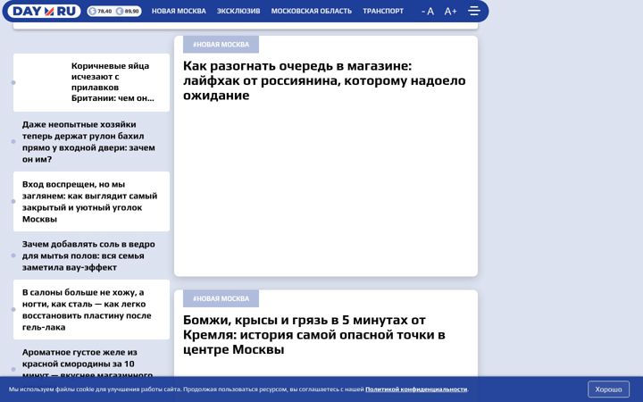
Task: Click image area of queue article card
Action: click(326, 188)
